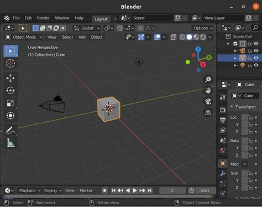262x207 pixels.
Task: Click the play animation button
Action: click(135, 191)
